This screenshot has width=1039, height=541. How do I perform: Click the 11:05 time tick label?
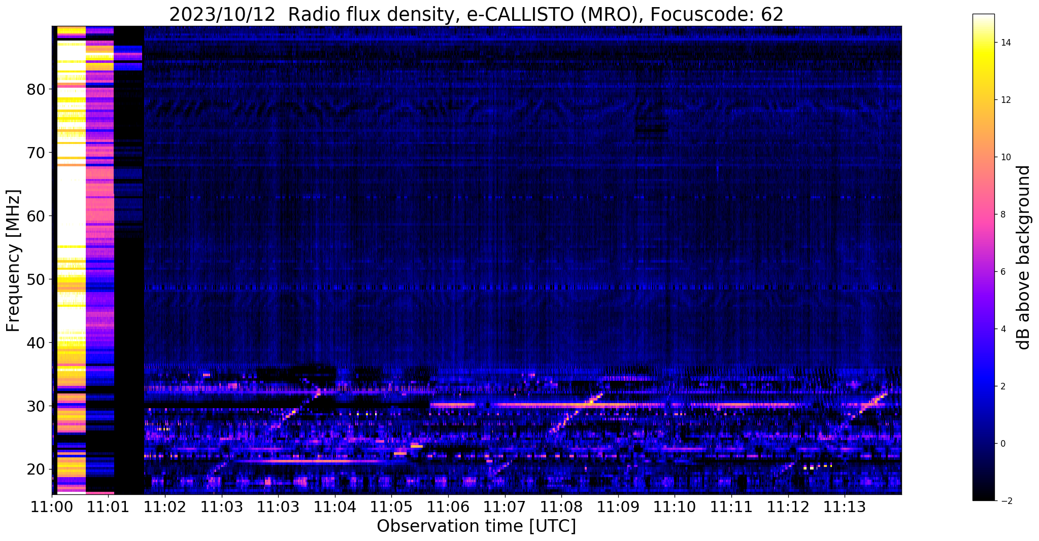point(391,507)
